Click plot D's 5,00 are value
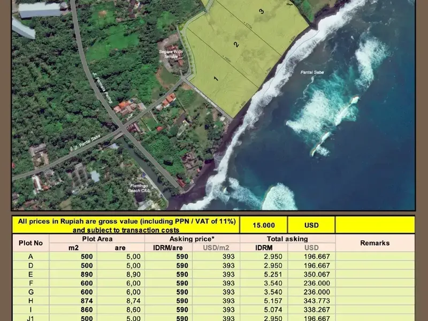 pos(133,265)
